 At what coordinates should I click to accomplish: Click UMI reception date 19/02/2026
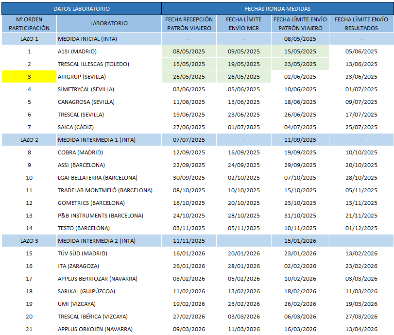(189, 304)
